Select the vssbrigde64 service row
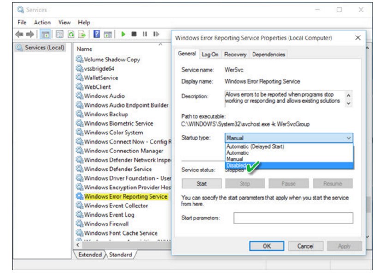 99,68
